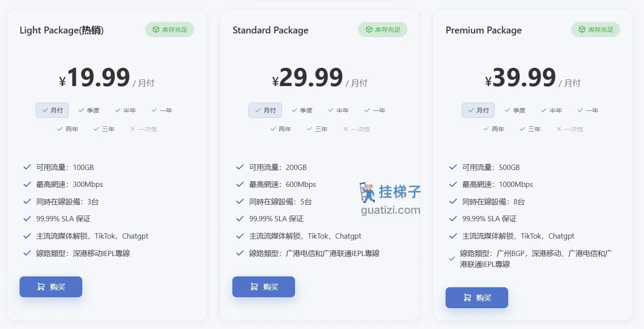
Task: Click the stock box icon on Standard Package
Action: 369,30
